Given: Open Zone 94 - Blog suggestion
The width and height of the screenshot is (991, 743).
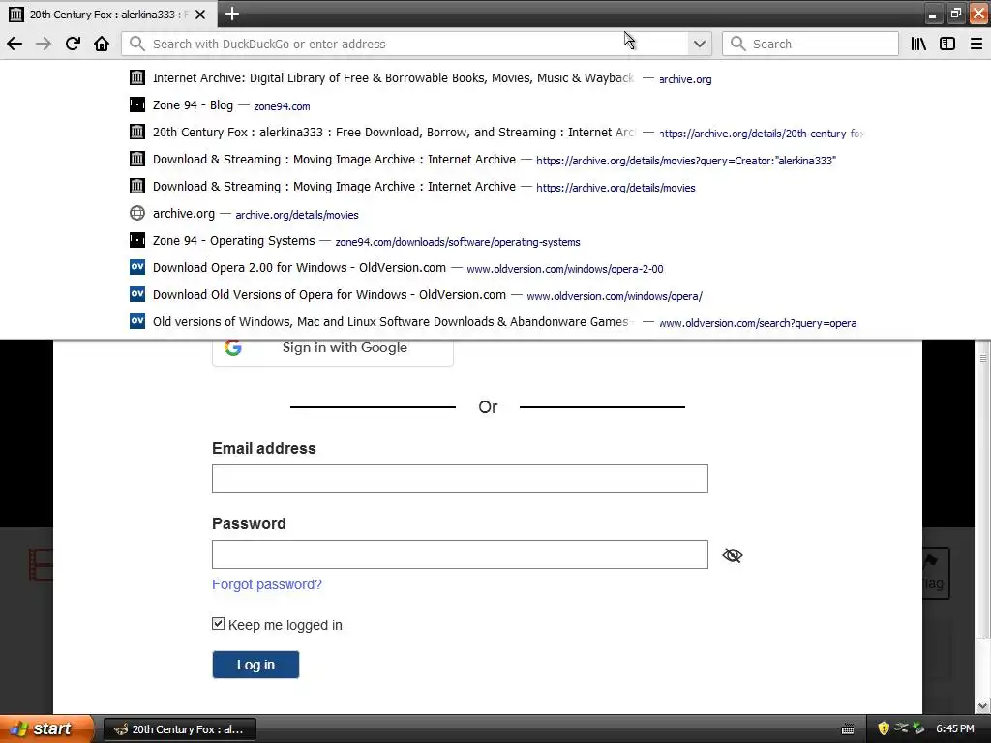Looking at the screenshot, I should [495, 104].
